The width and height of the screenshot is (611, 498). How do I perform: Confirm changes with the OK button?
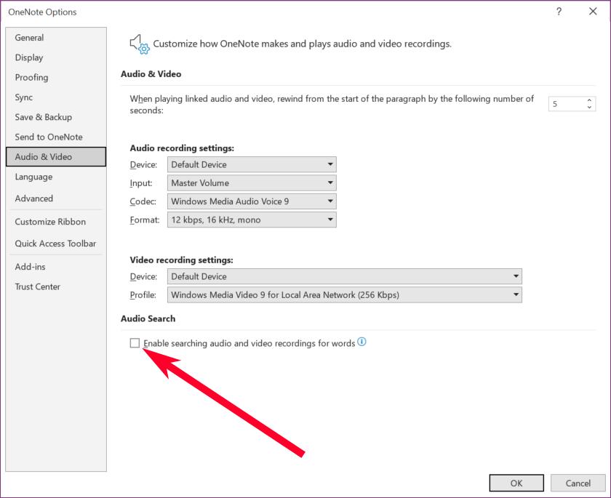coord(516,483)
